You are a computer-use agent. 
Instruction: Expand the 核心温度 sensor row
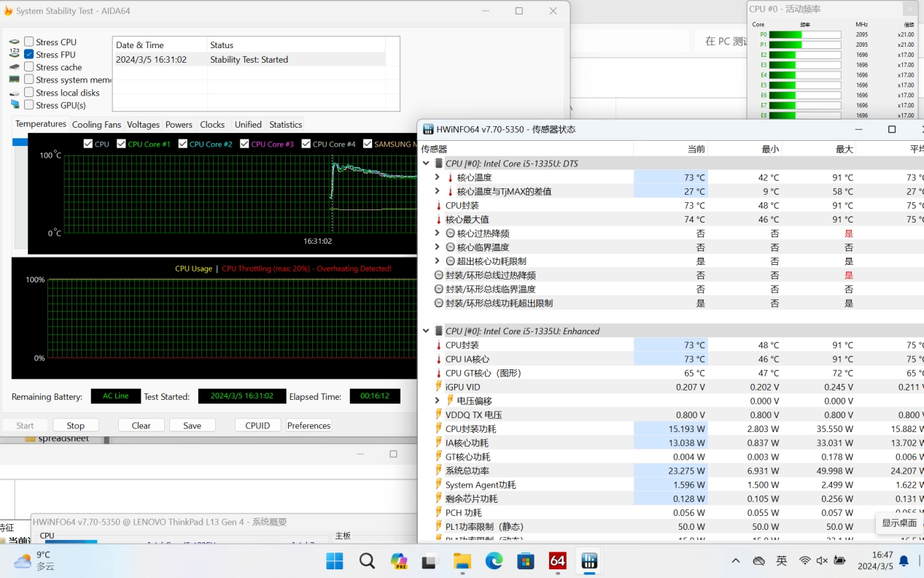437,177
